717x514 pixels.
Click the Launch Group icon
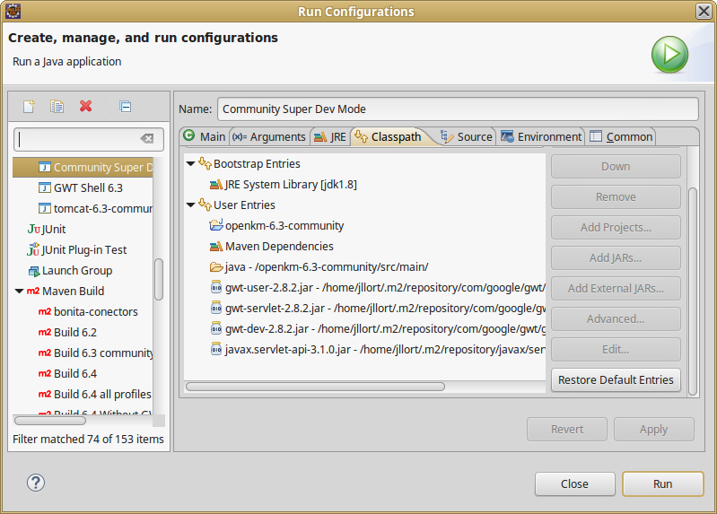(x=34, y=271)
